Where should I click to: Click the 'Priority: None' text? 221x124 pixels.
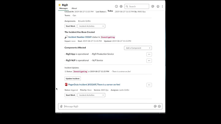pos(86,90)
